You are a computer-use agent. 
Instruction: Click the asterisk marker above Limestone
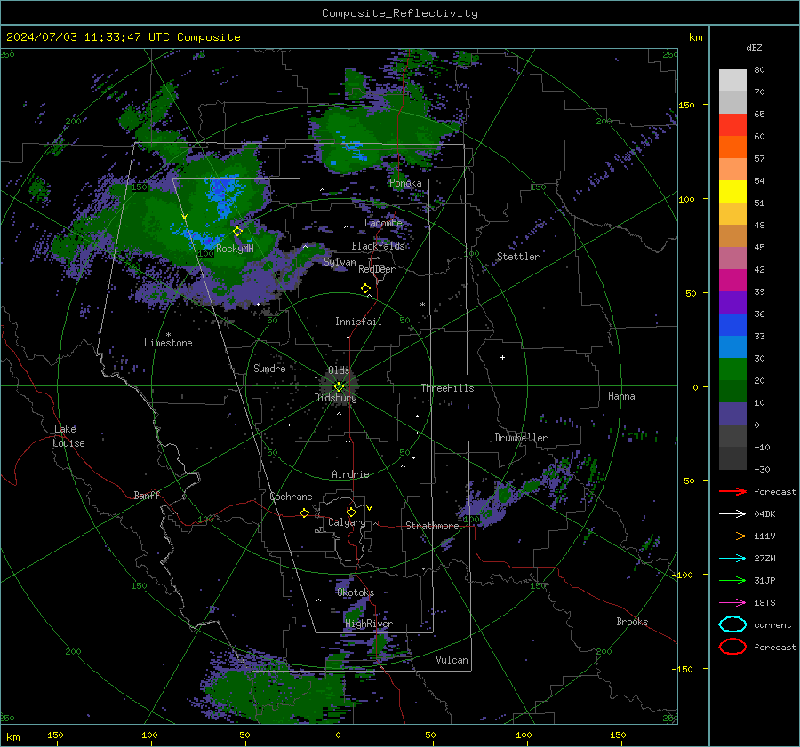(x=168, y=335)
